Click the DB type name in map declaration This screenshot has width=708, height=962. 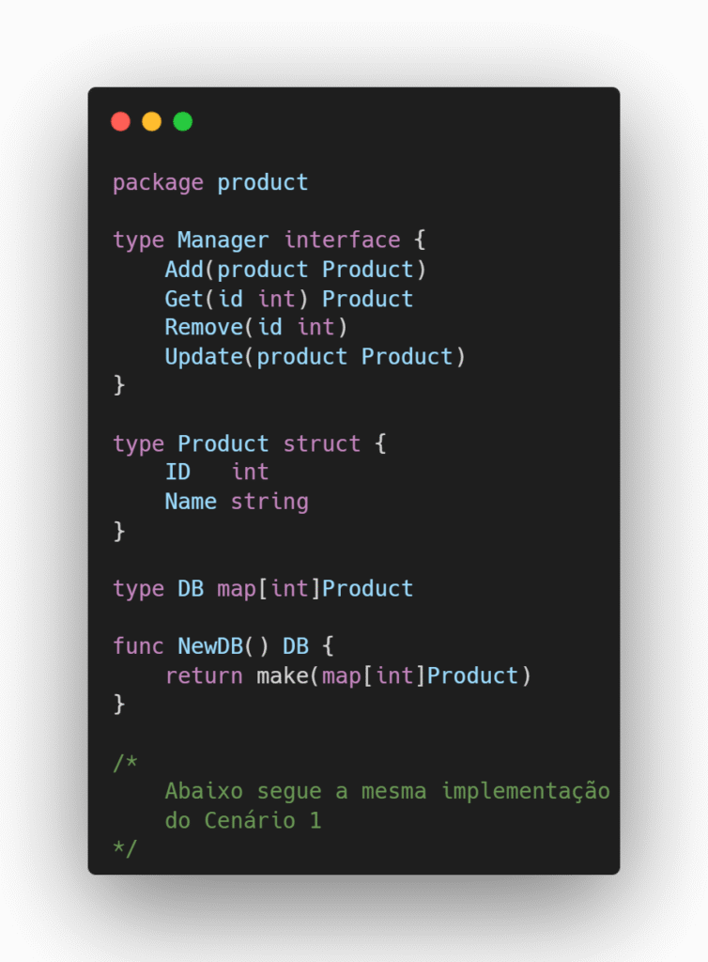[191, 589]
